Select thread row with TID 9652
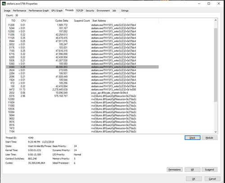 point(82,119)
